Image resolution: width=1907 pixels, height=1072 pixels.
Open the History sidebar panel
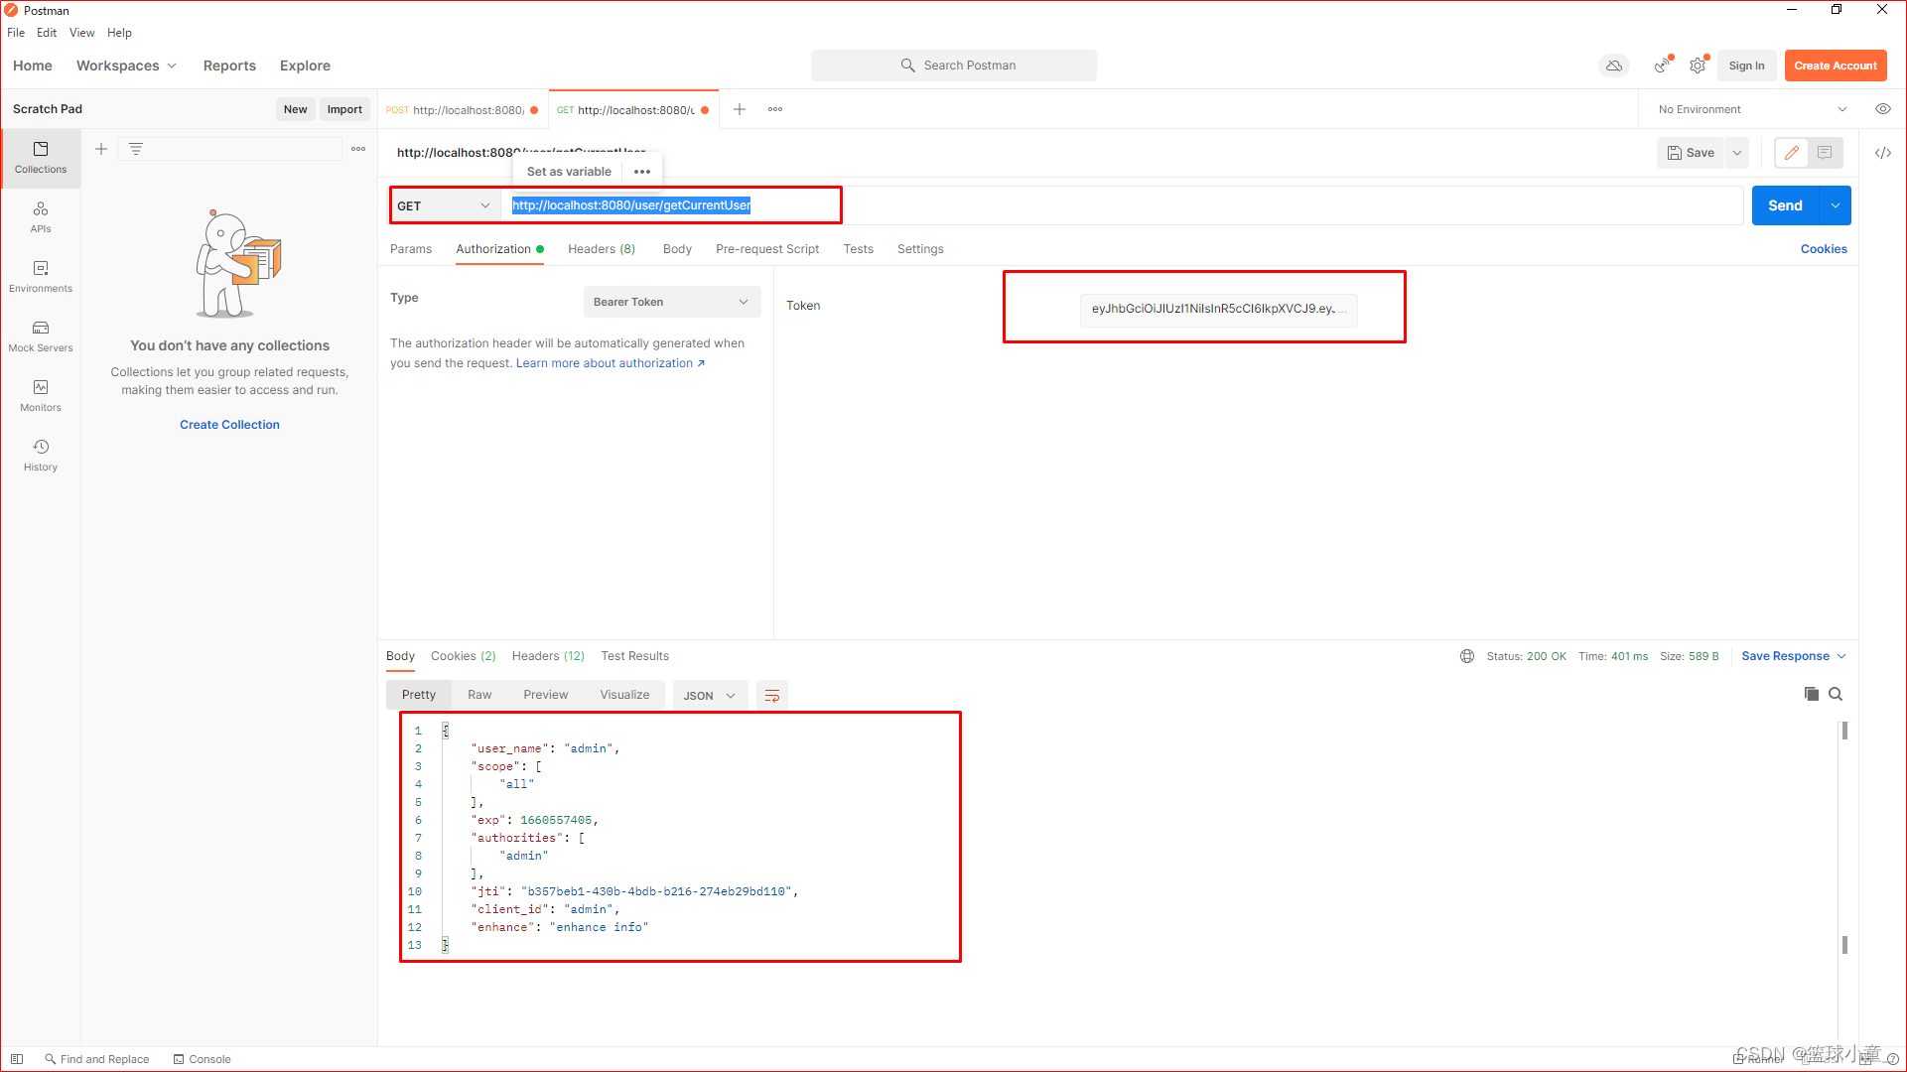point(41,456)
